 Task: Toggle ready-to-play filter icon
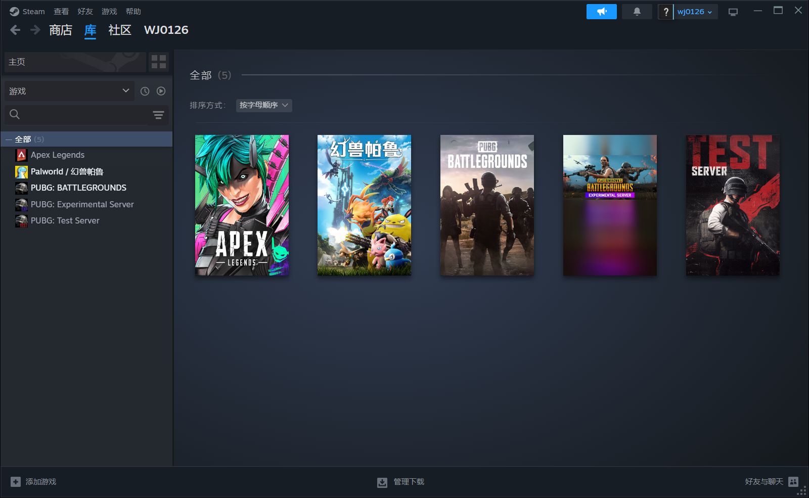(161, 91)
